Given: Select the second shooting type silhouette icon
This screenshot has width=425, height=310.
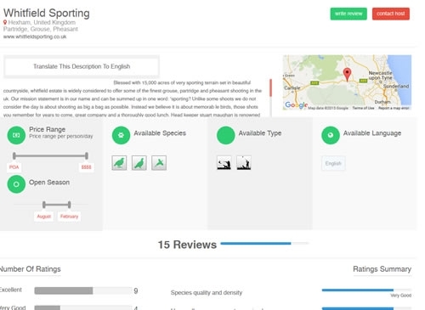Looking at the screenshot, I should [244, 163].
